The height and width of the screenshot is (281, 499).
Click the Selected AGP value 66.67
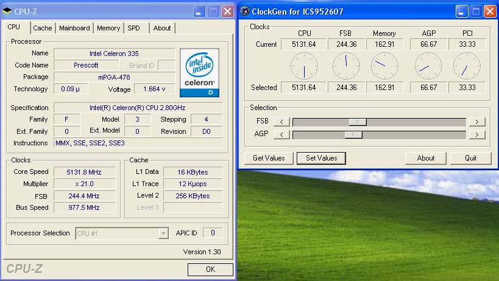(428, 88)
